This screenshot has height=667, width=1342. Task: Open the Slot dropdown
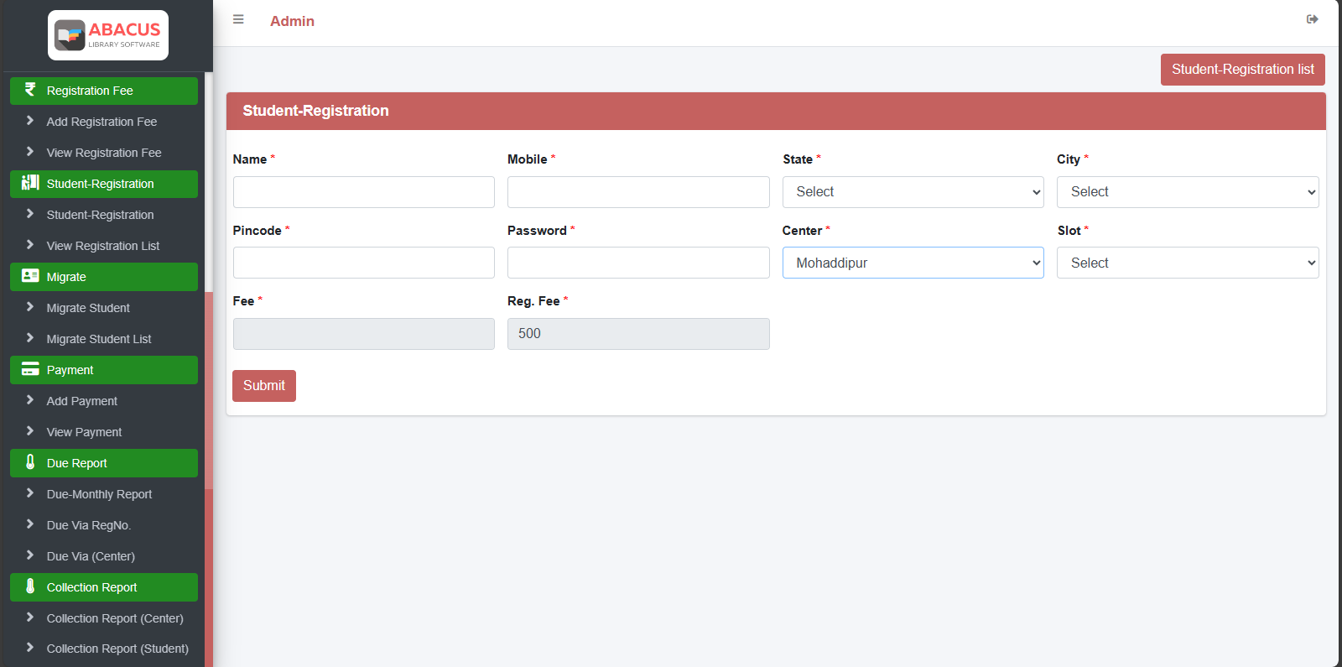[x=1188, y=263]
